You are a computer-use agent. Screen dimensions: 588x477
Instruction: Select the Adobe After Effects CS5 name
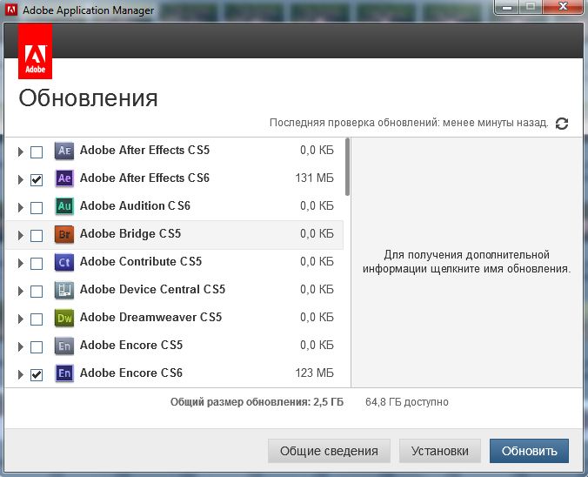[144, 150]
